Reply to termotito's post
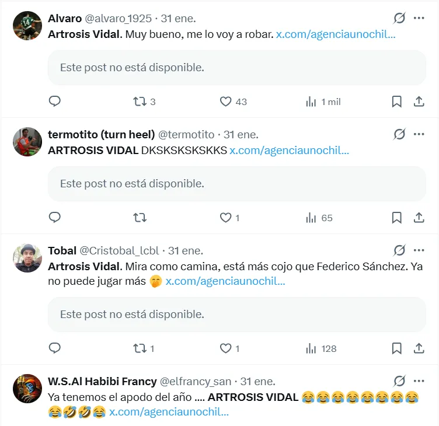Viewport: 439px width, 426px height. (54, 218)
